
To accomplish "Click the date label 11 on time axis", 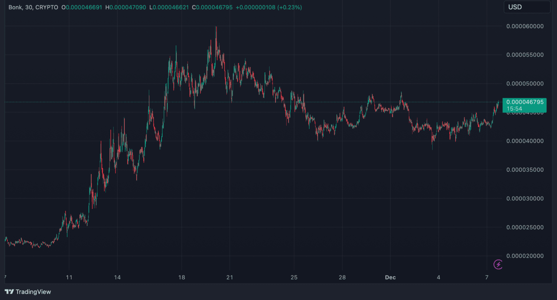I will coord(69,277).
